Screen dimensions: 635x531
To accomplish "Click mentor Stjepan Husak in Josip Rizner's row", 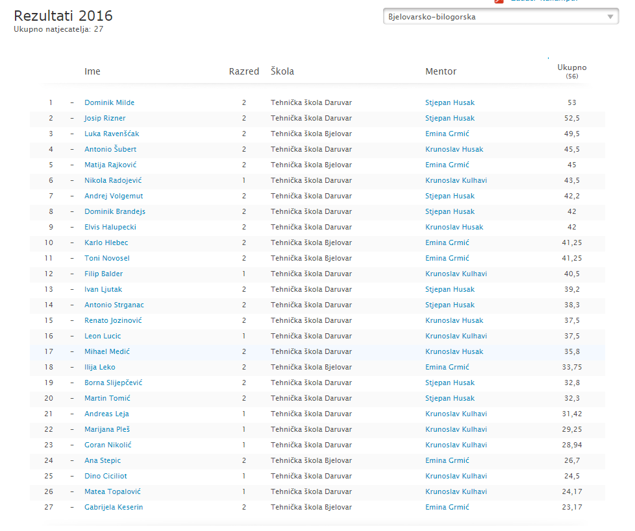I will 450,118.
